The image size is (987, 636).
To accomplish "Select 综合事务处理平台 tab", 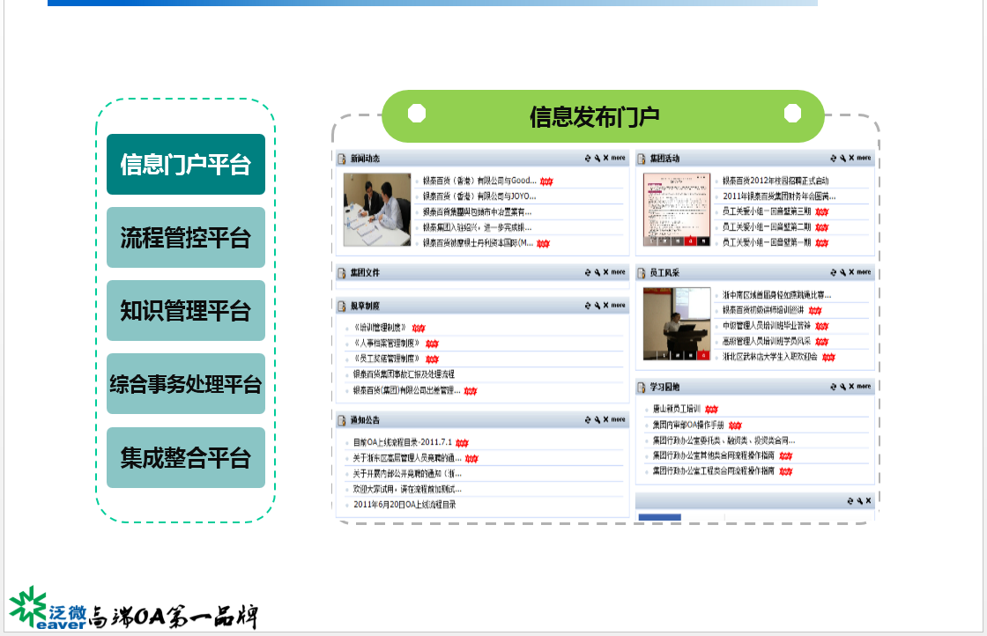I will point(186,384).
